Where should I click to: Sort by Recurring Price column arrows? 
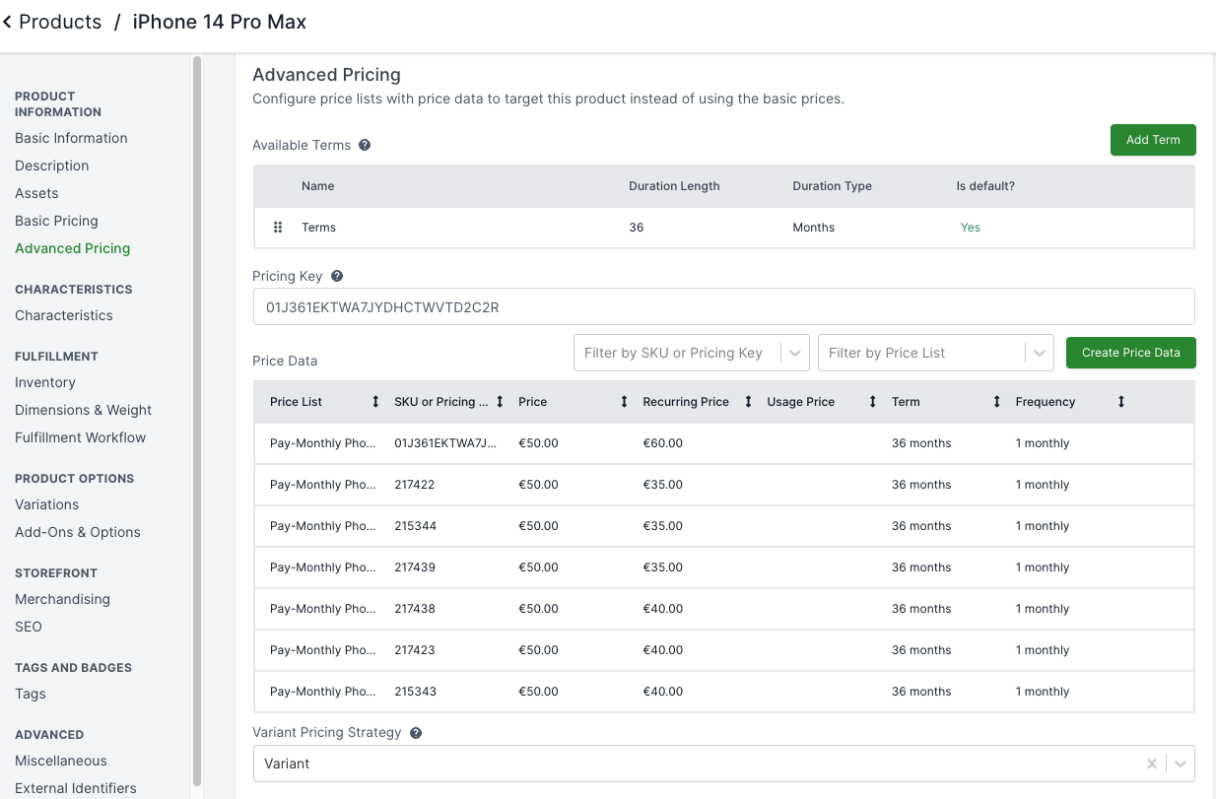coord(748,402)
